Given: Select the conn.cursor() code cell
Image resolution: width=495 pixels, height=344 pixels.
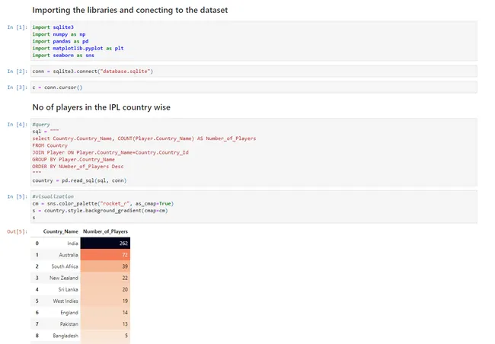Looking at the screenshot, I should click(x=254, y=88).
